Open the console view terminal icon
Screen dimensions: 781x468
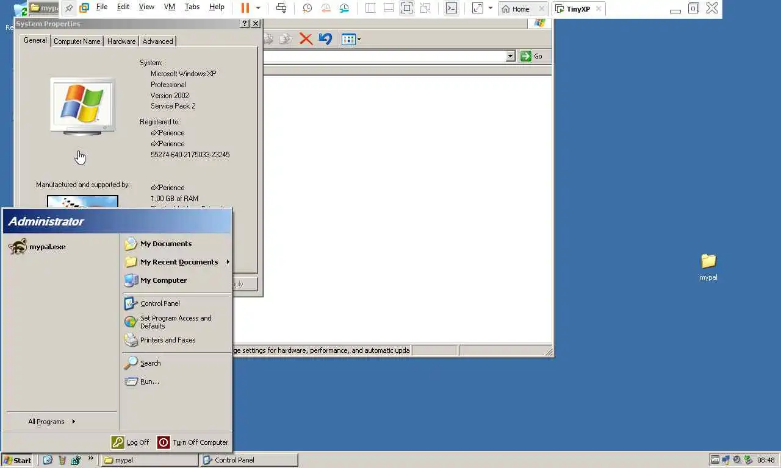click(x=451, y=8)
